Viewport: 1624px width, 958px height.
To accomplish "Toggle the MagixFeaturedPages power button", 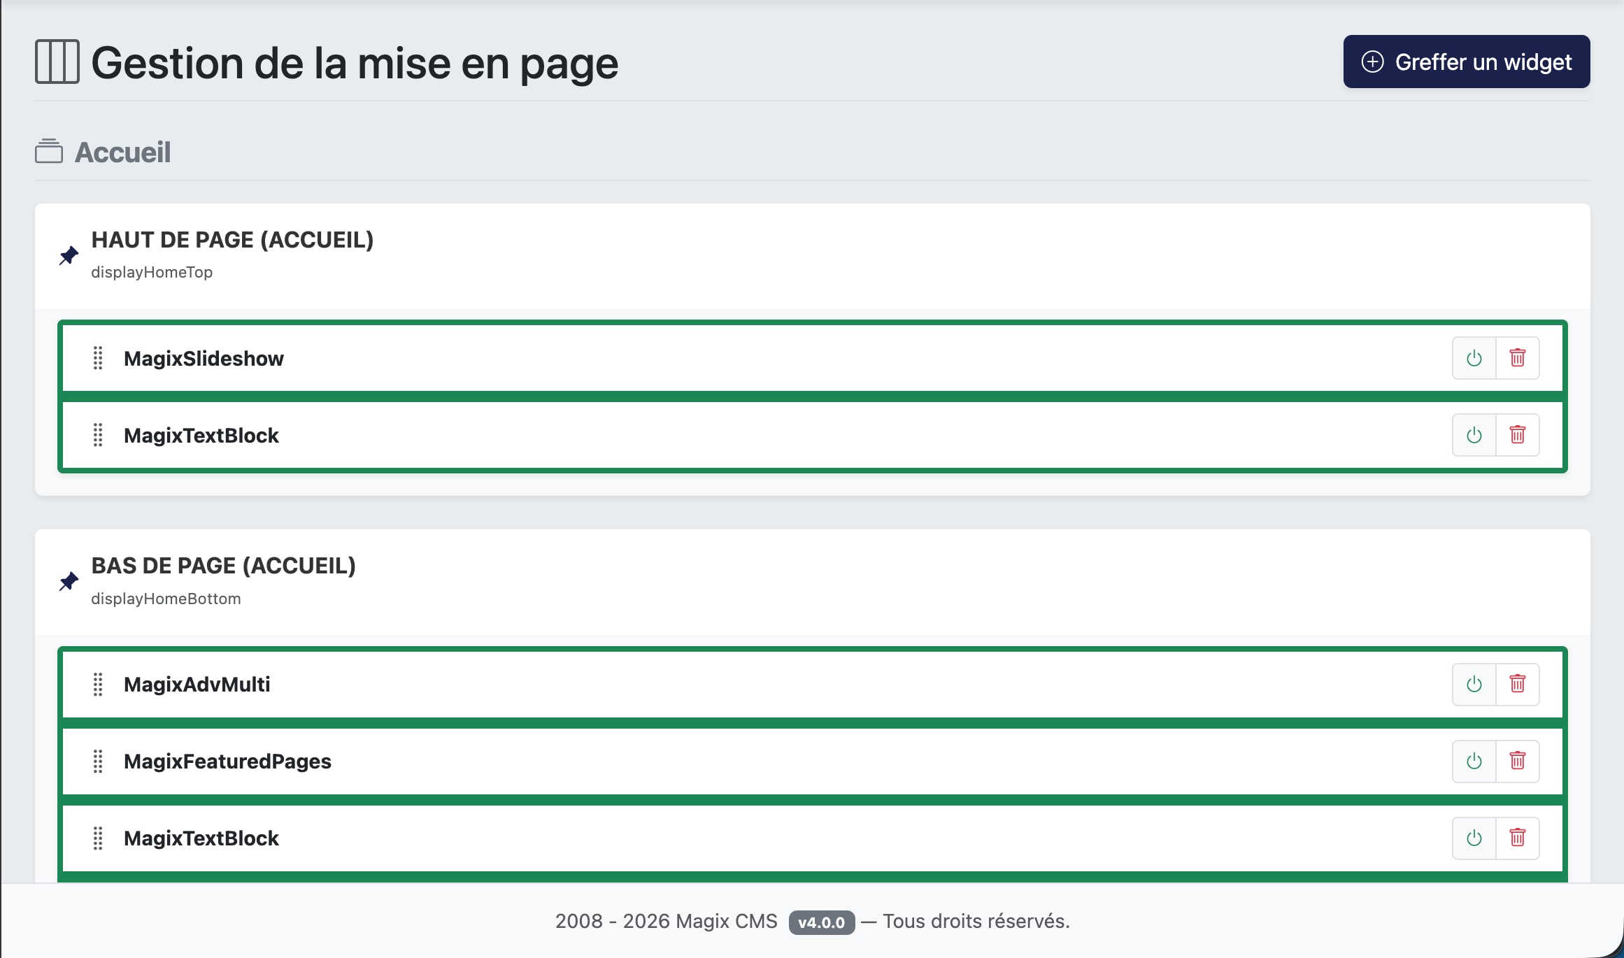I will coord(1474,761).
